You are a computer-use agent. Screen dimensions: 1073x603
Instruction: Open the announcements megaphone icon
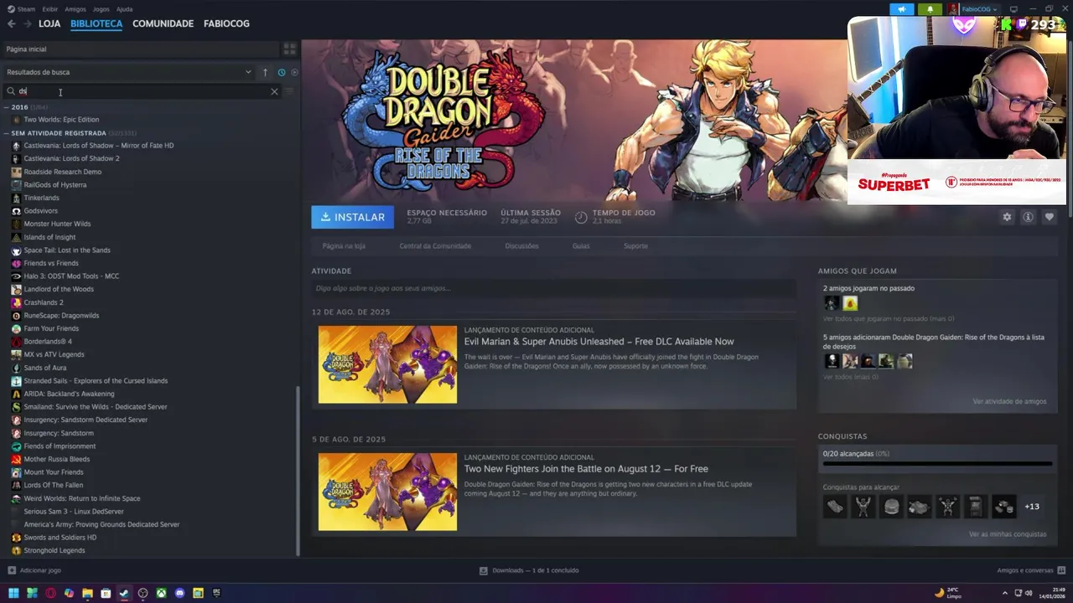[x=902, y=9]
